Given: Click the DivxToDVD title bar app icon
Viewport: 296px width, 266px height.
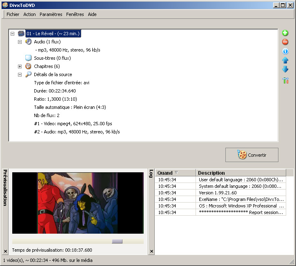Looking at the screenshot, I should [5, 5].
